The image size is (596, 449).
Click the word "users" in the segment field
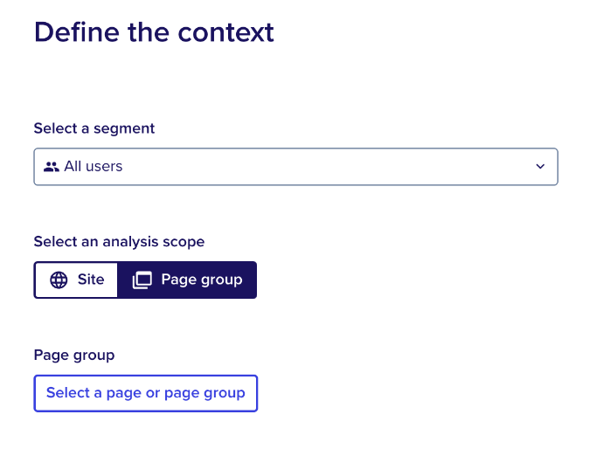[104, 166]
